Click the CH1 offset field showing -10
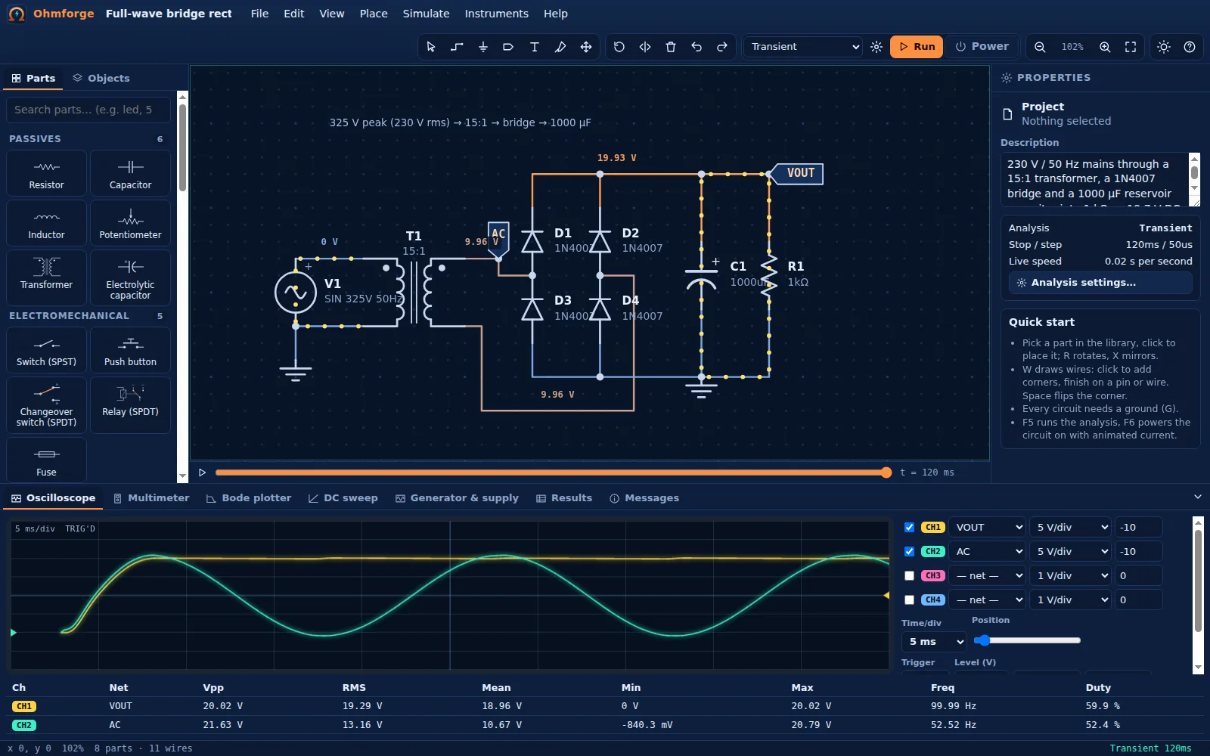Screen dimensions: 1210x756 (1138, 528)
